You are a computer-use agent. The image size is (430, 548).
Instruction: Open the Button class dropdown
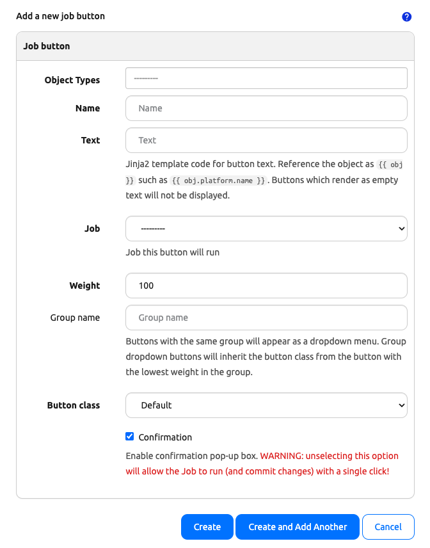coord(266,405)
